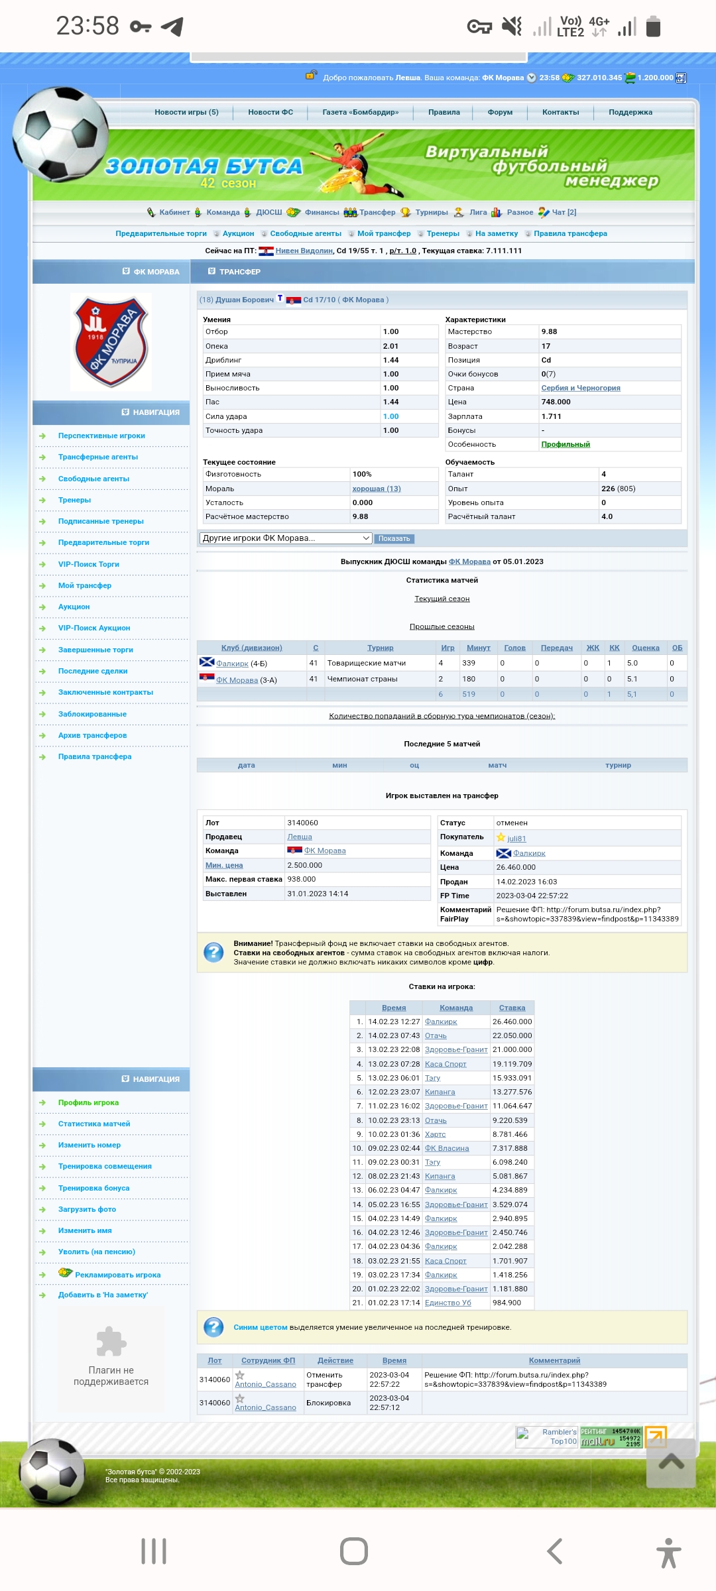The width and height of the screenshot is (716, 1591).
Task: Open the 'Газета «Бомбардир»' top menu
Action: (x=360, y=112)
